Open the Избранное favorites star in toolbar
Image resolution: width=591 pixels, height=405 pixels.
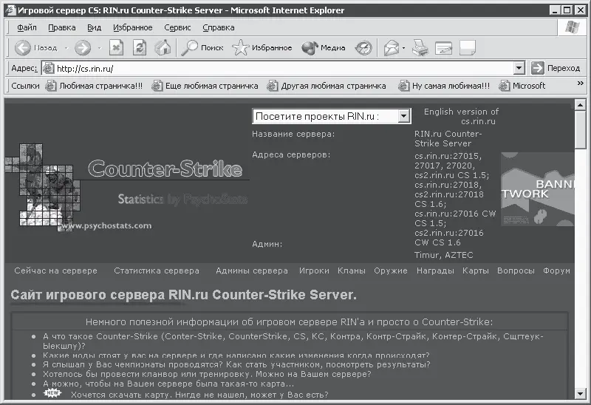pyautogui.click(x=262, y=48)
